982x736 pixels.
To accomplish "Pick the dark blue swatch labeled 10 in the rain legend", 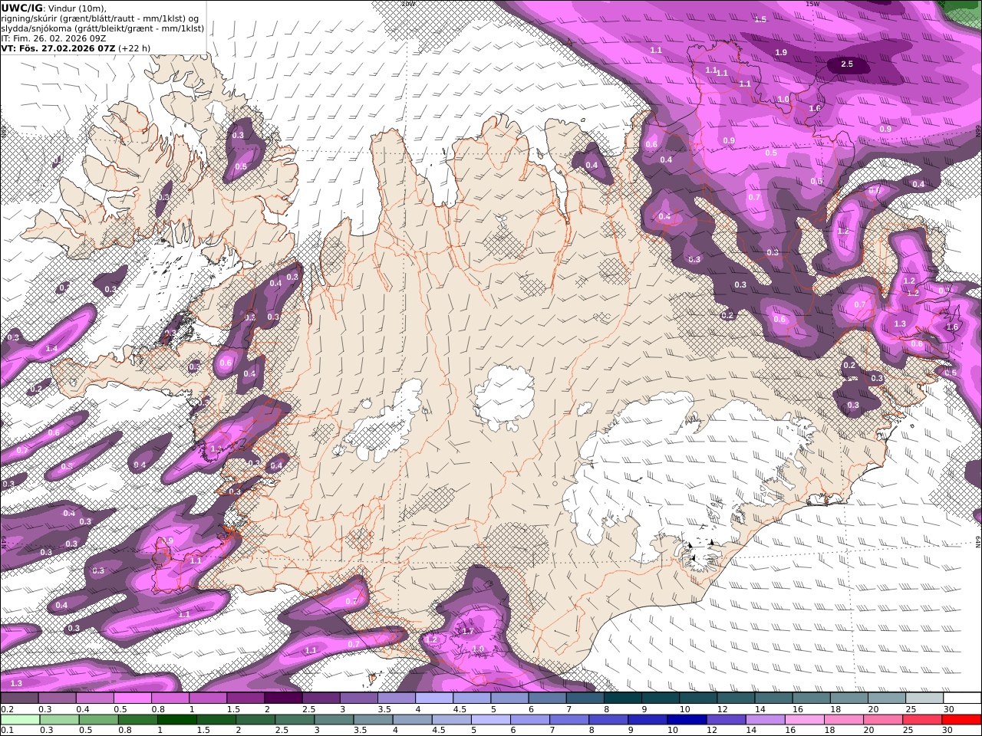I will [685, 720].
